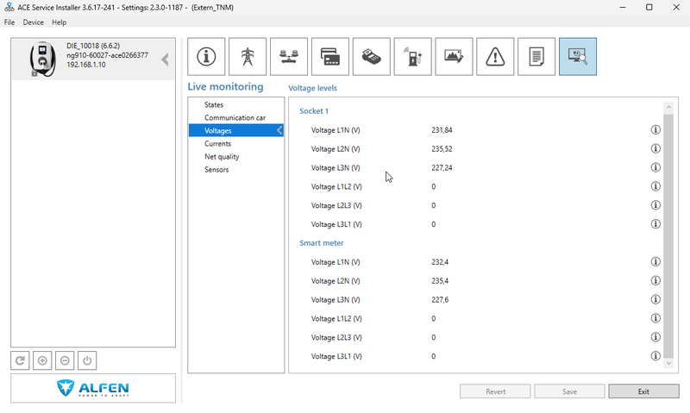Select the Live monitoring magnifier icon
Image resolution: width=690 pixels, height=413 pixels.
(578, 57)
